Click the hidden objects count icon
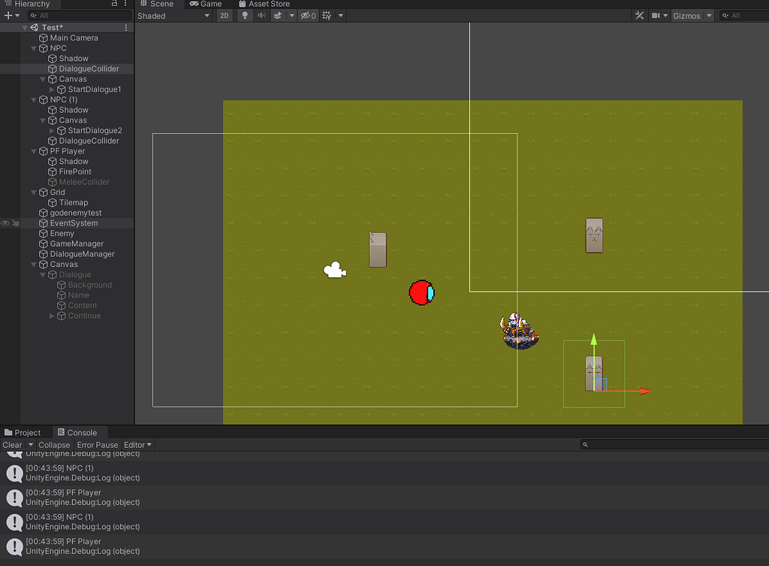Viewport: 769px width, 566px height. (307, 15)
